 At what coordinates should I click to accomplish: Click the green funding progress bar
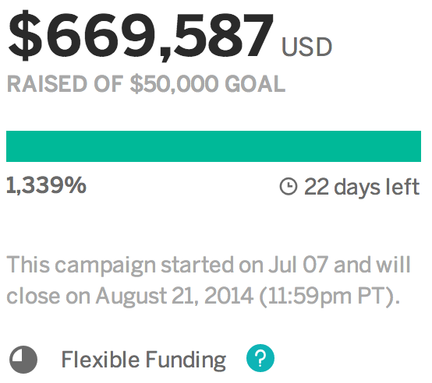click(214, 146)
